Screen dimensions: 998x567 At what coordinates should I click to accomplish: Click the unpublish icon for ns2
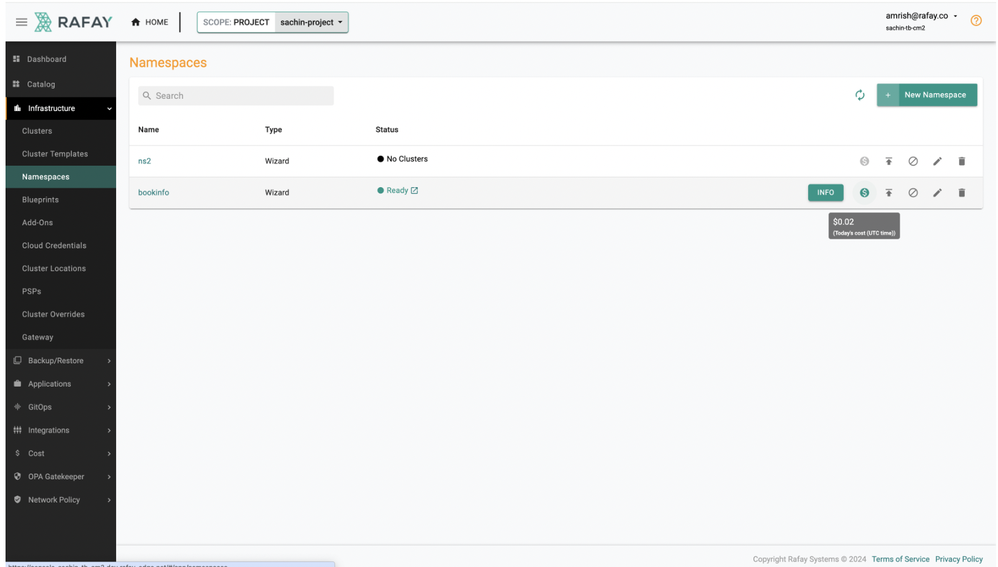[913, 161]
